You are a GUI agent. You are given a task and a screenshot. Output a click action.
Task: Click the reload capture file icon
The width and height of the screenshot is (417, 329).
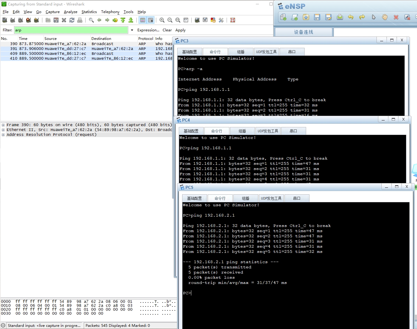(x=72, y=20)
